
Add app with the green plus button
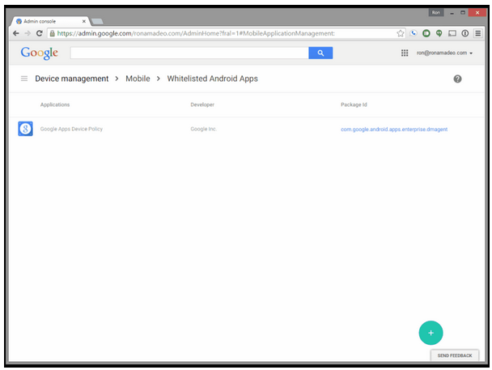coord(430,333)
